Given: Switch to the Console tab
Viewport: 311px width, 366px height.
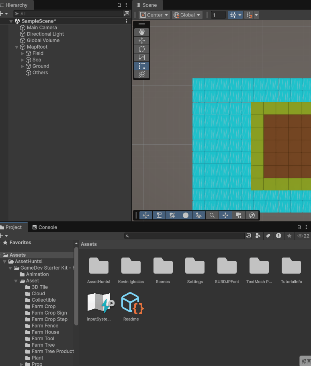Looking at the screenshot, I should [45, 227].
